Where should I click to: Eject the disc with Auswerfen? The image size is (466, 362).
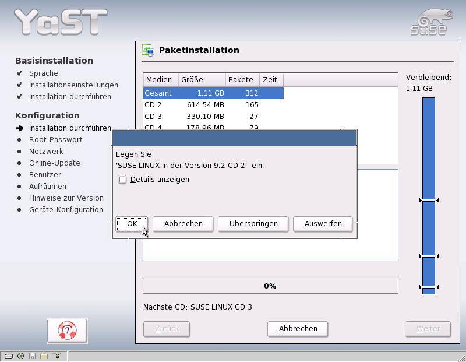(323, 224)
